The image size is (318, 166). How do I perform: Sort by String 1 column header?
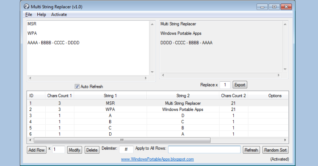(110, 95)
